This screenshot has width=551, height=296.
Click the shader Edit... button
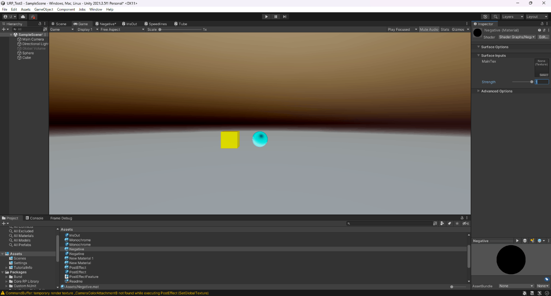(x=543, y=37)
